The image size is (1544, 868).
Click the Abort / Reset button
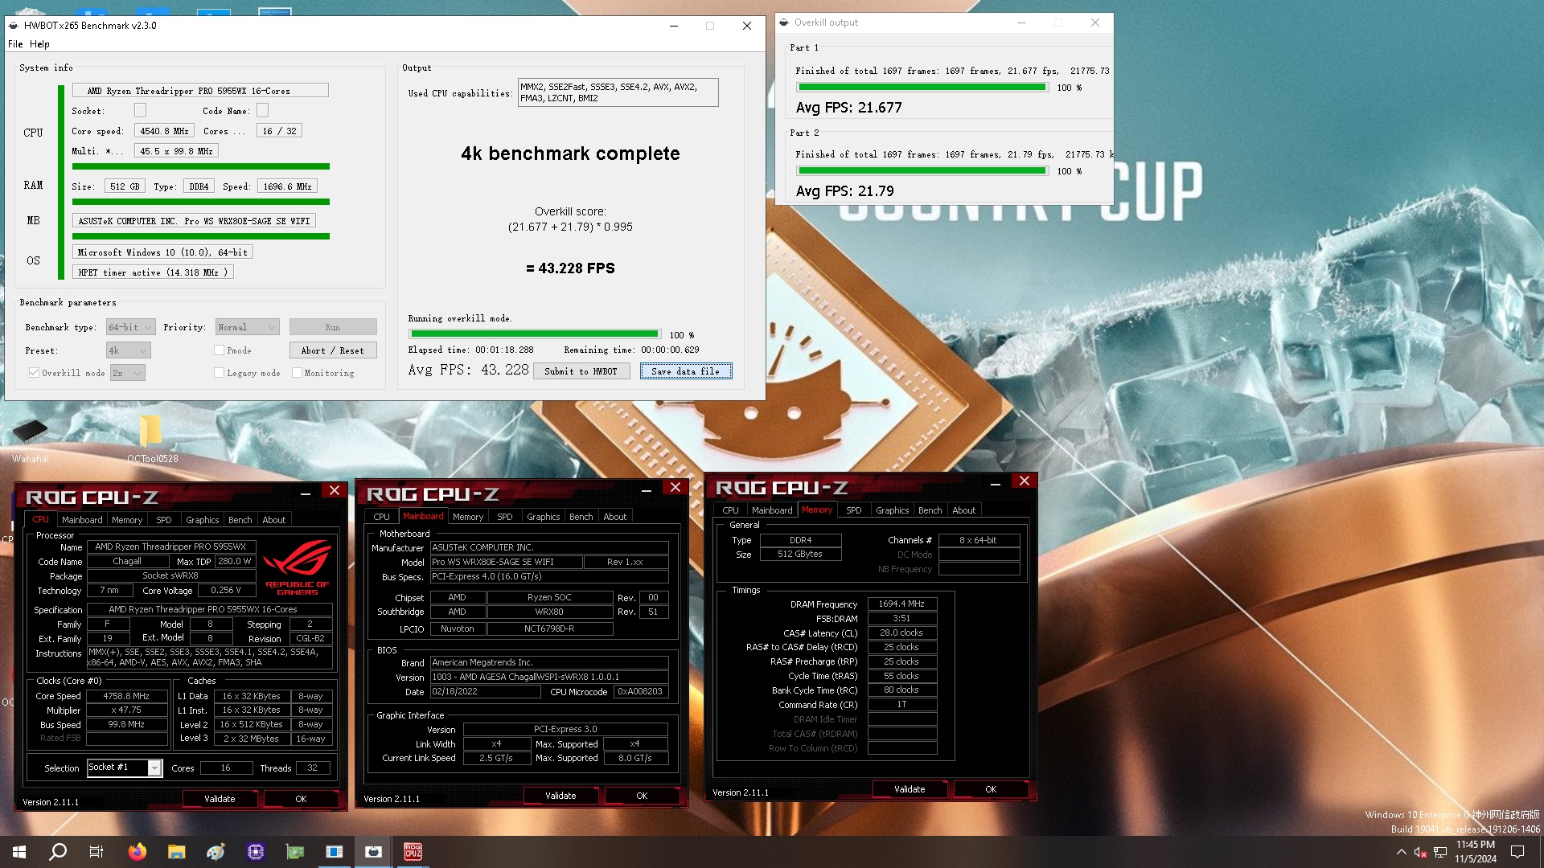pos(333,350)
